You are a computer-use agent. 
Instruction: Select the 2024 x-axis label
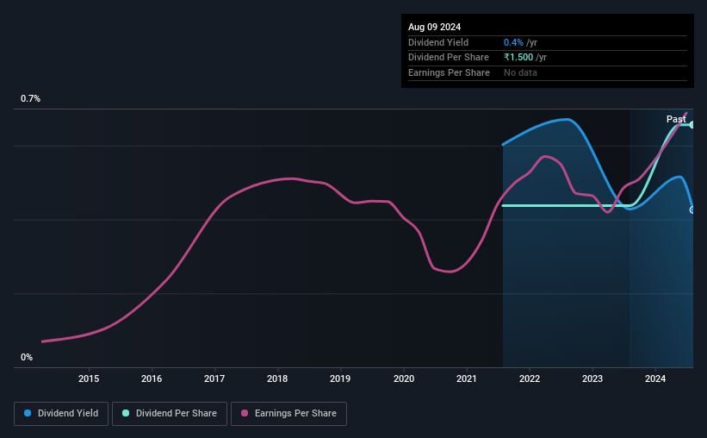[x=655, y=379]
